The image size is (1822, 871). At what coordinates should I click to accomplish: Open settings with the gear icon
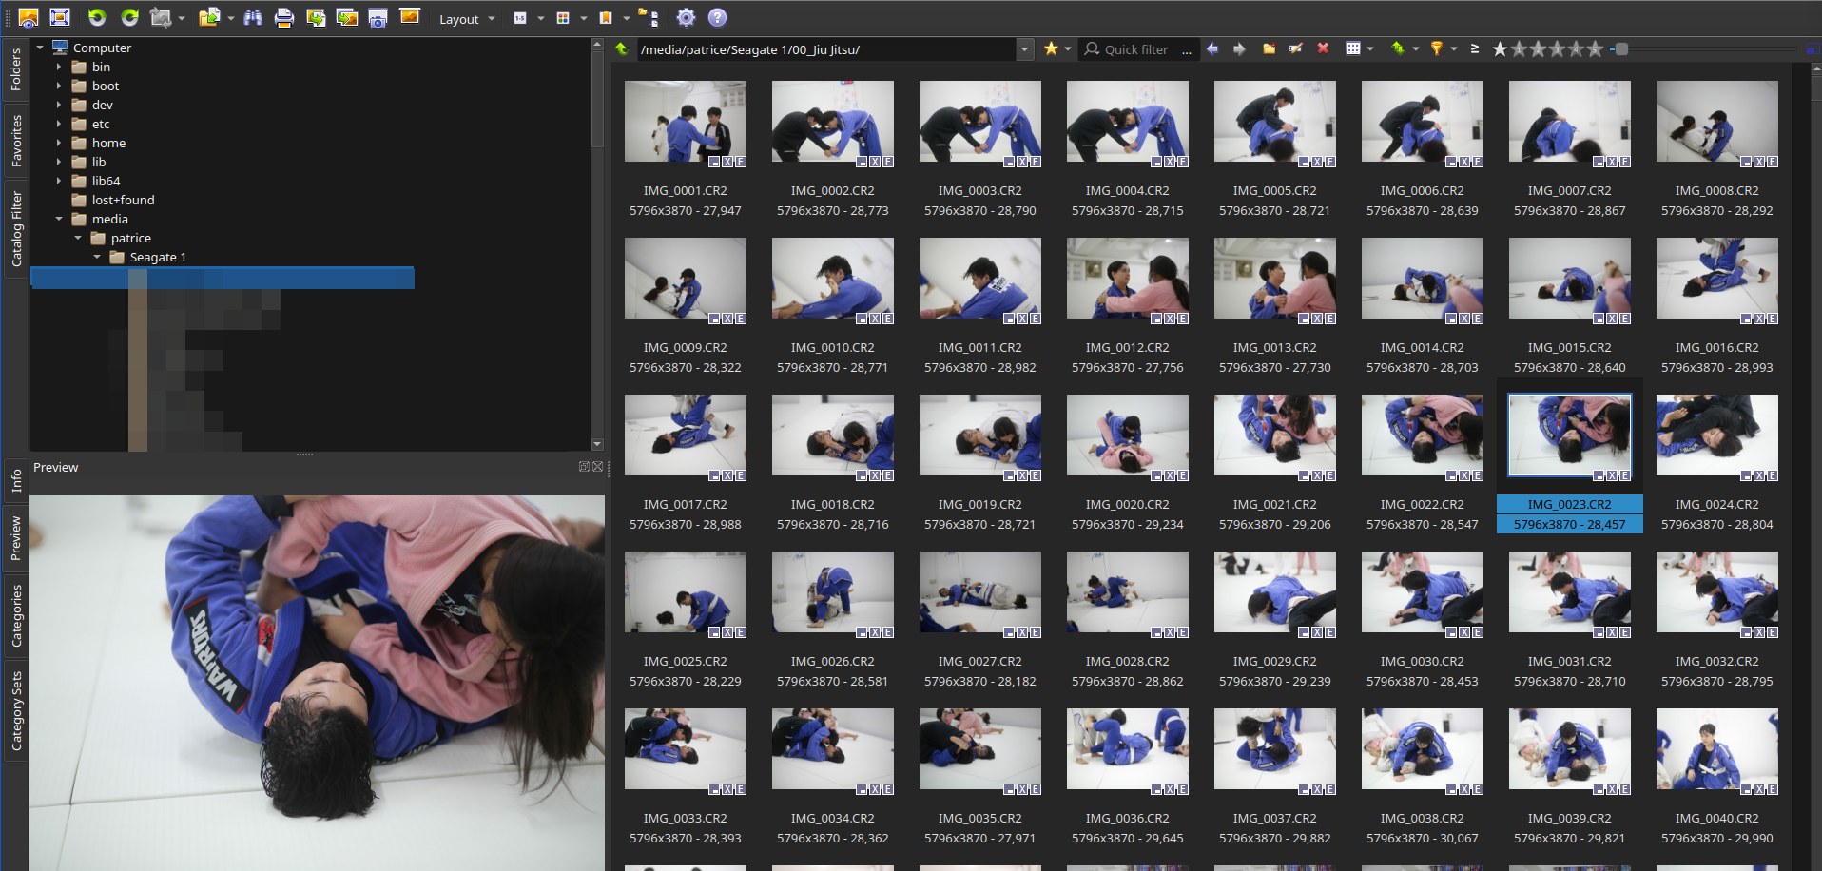[x=686, y=18]
